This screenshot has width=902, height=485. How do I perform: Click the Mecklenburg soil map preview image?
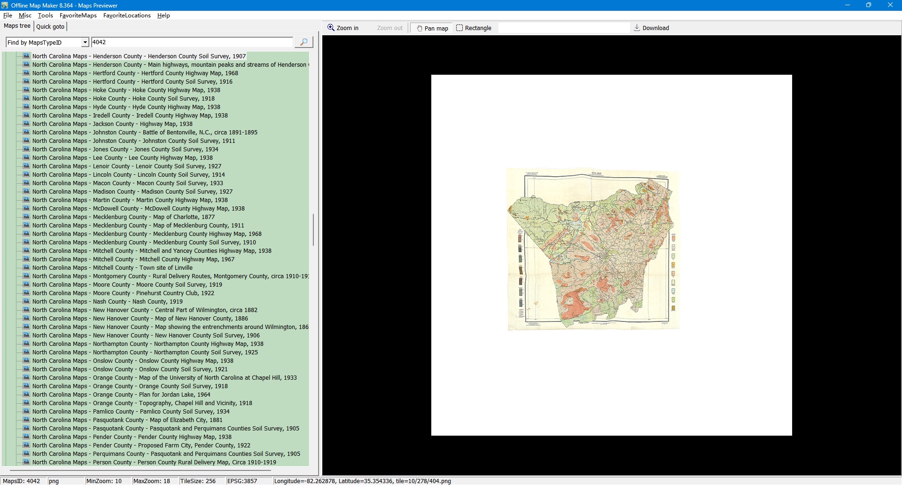click(x=593, y=249)
